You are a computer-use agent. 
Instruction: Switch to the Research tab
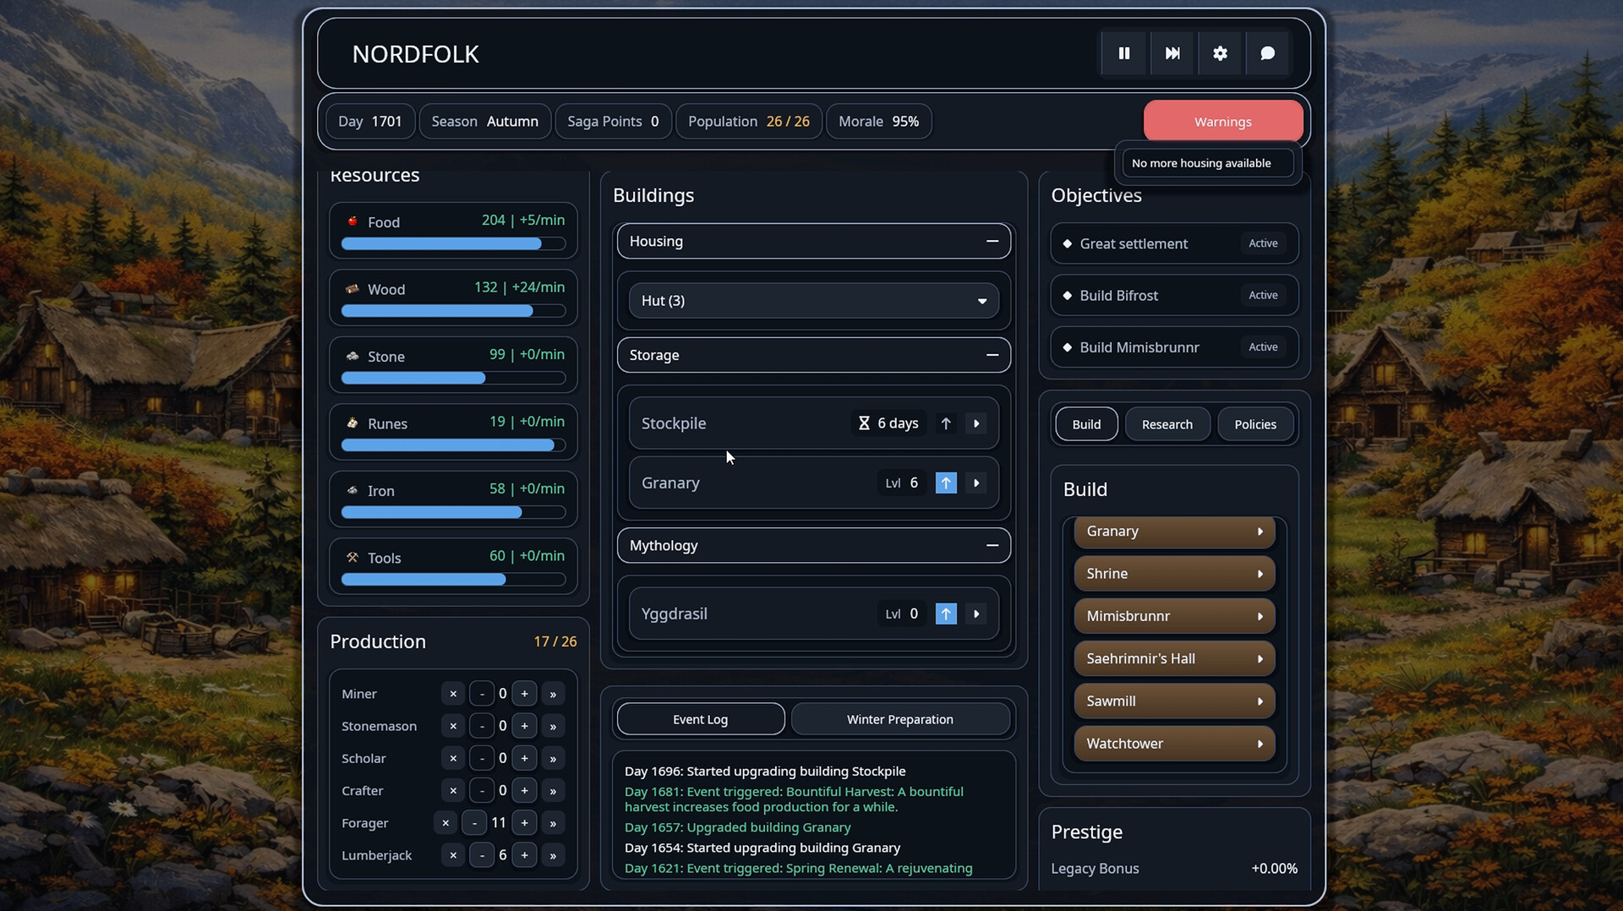(1167, 424)
